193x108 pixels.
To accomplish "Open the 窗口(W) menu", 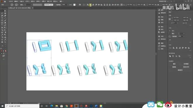I will [x=49, y=1].
